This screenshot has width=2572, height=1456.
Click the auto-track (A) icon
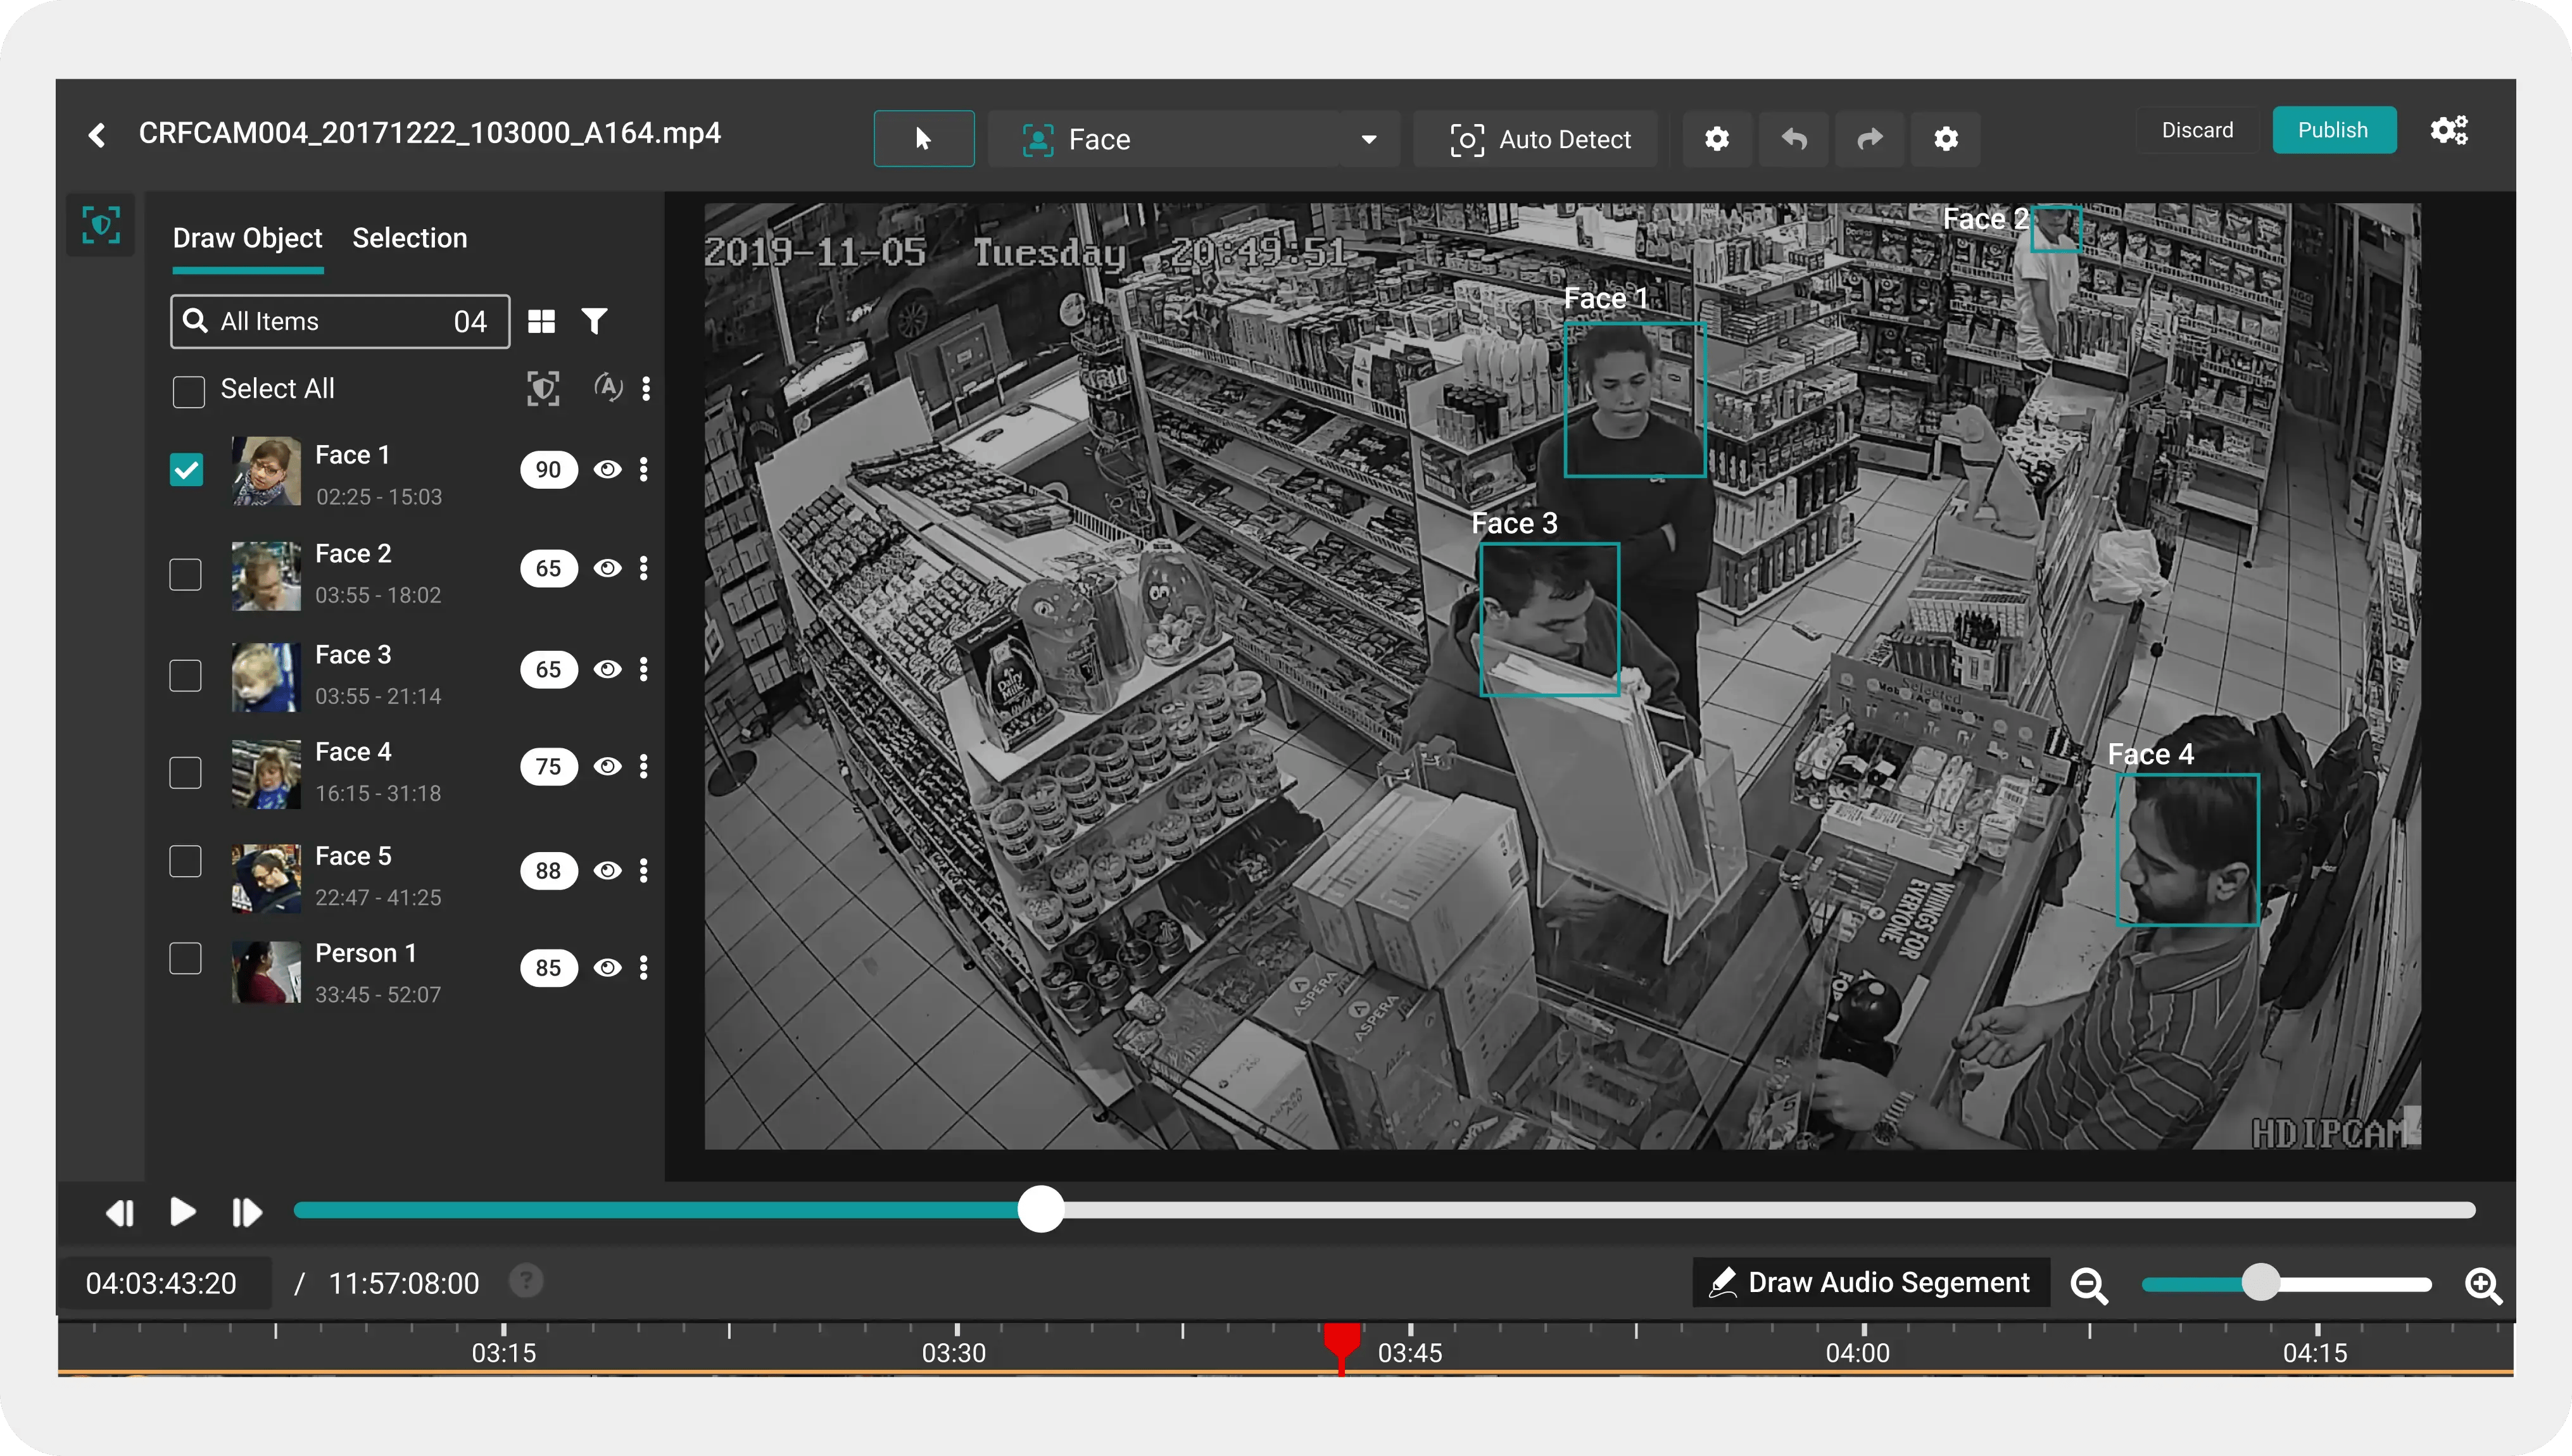click(x=608, y=387)
